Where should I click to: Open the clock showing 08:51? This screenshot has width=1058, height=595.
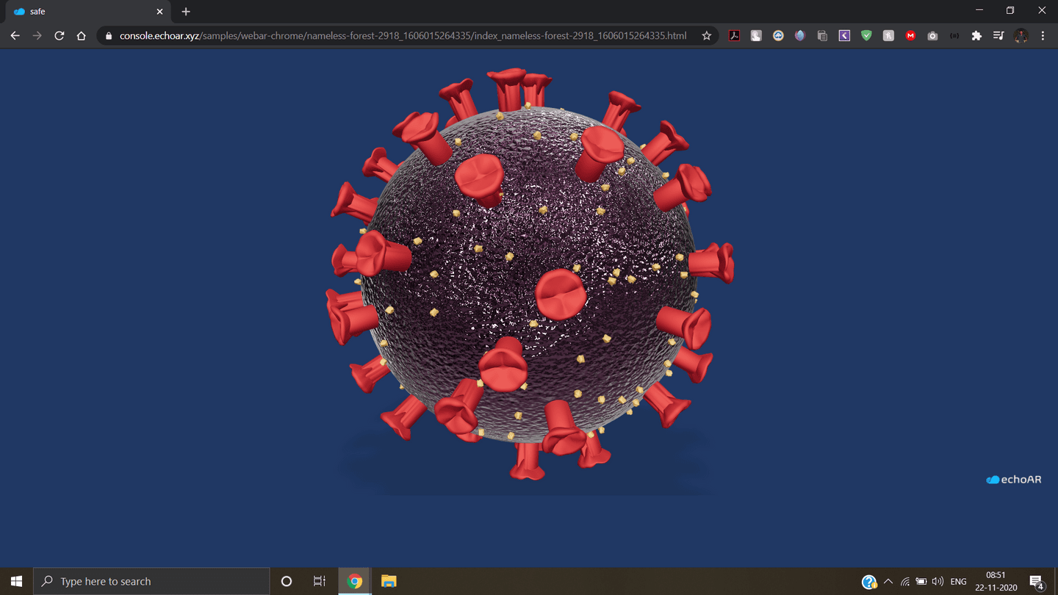(x=996, y=581)
